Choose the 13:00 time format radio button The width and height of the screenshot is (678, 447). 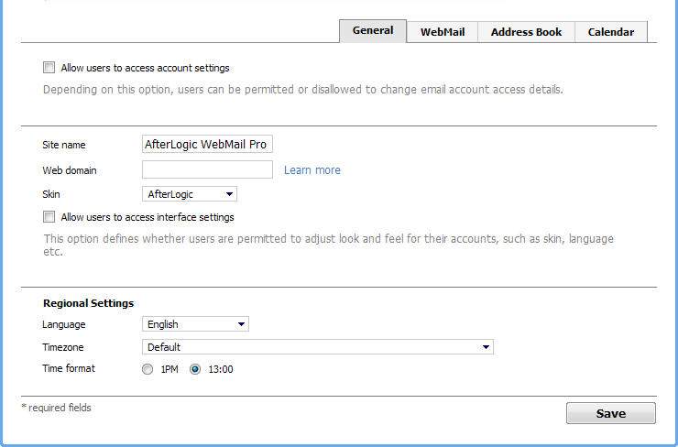[x=195, y=369]
